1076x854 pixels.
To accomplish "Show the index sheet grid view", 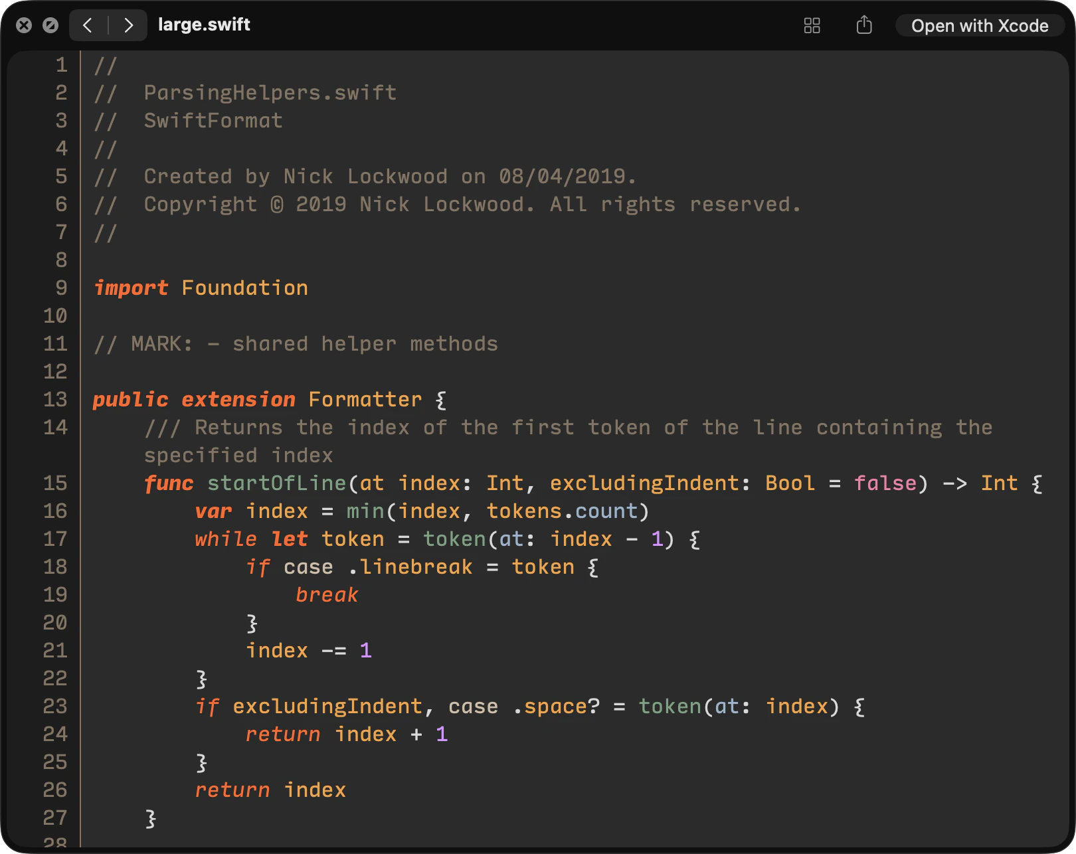I will (x=812, y=25).
